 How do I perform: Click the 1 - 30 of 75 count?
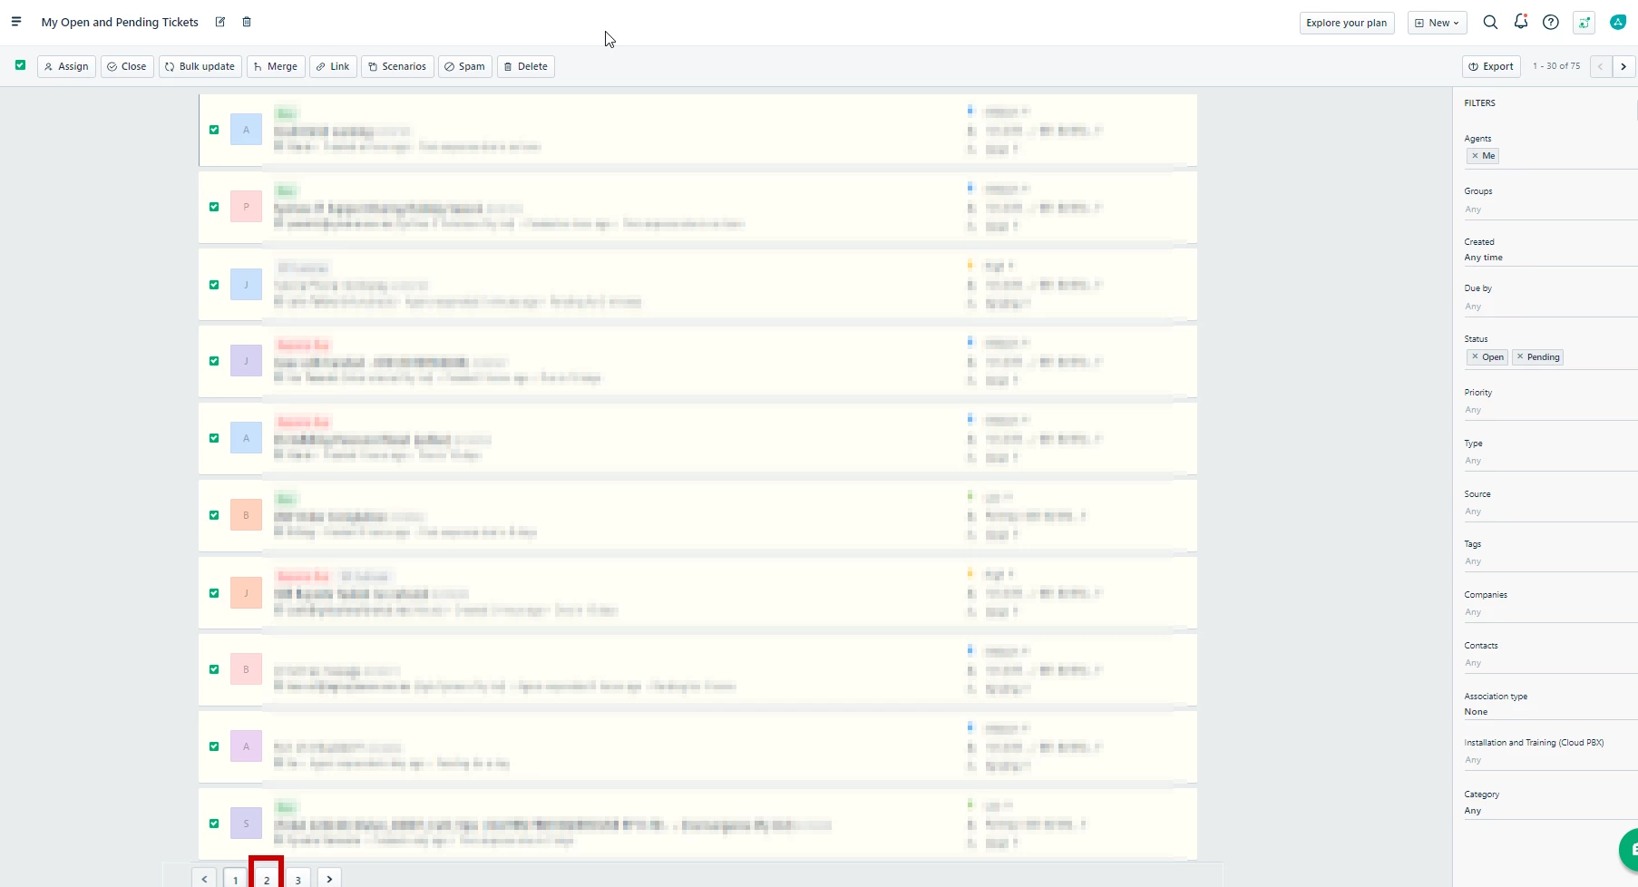1556,66
